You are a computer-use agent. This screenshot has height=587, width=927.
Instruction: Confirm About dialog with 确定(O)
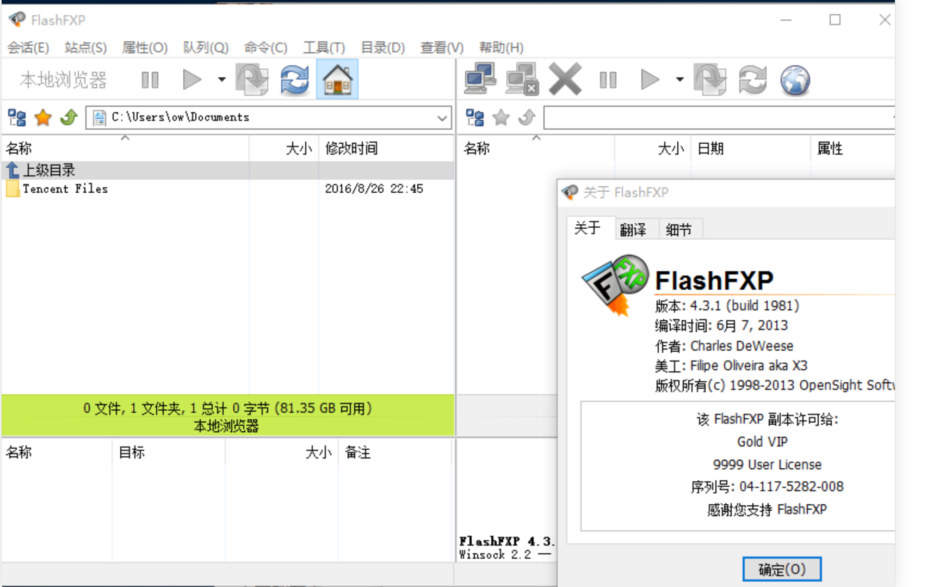pos(782,569)
